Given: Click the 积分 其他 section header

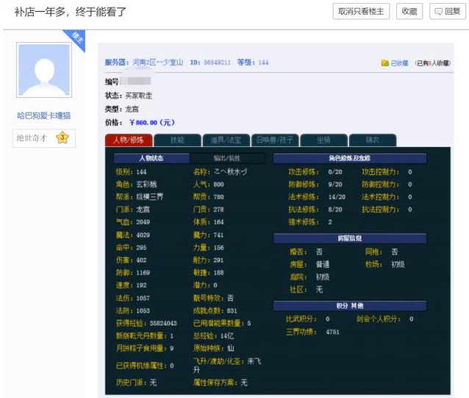Looking at the screenshot, I should (x=350, y=306).
